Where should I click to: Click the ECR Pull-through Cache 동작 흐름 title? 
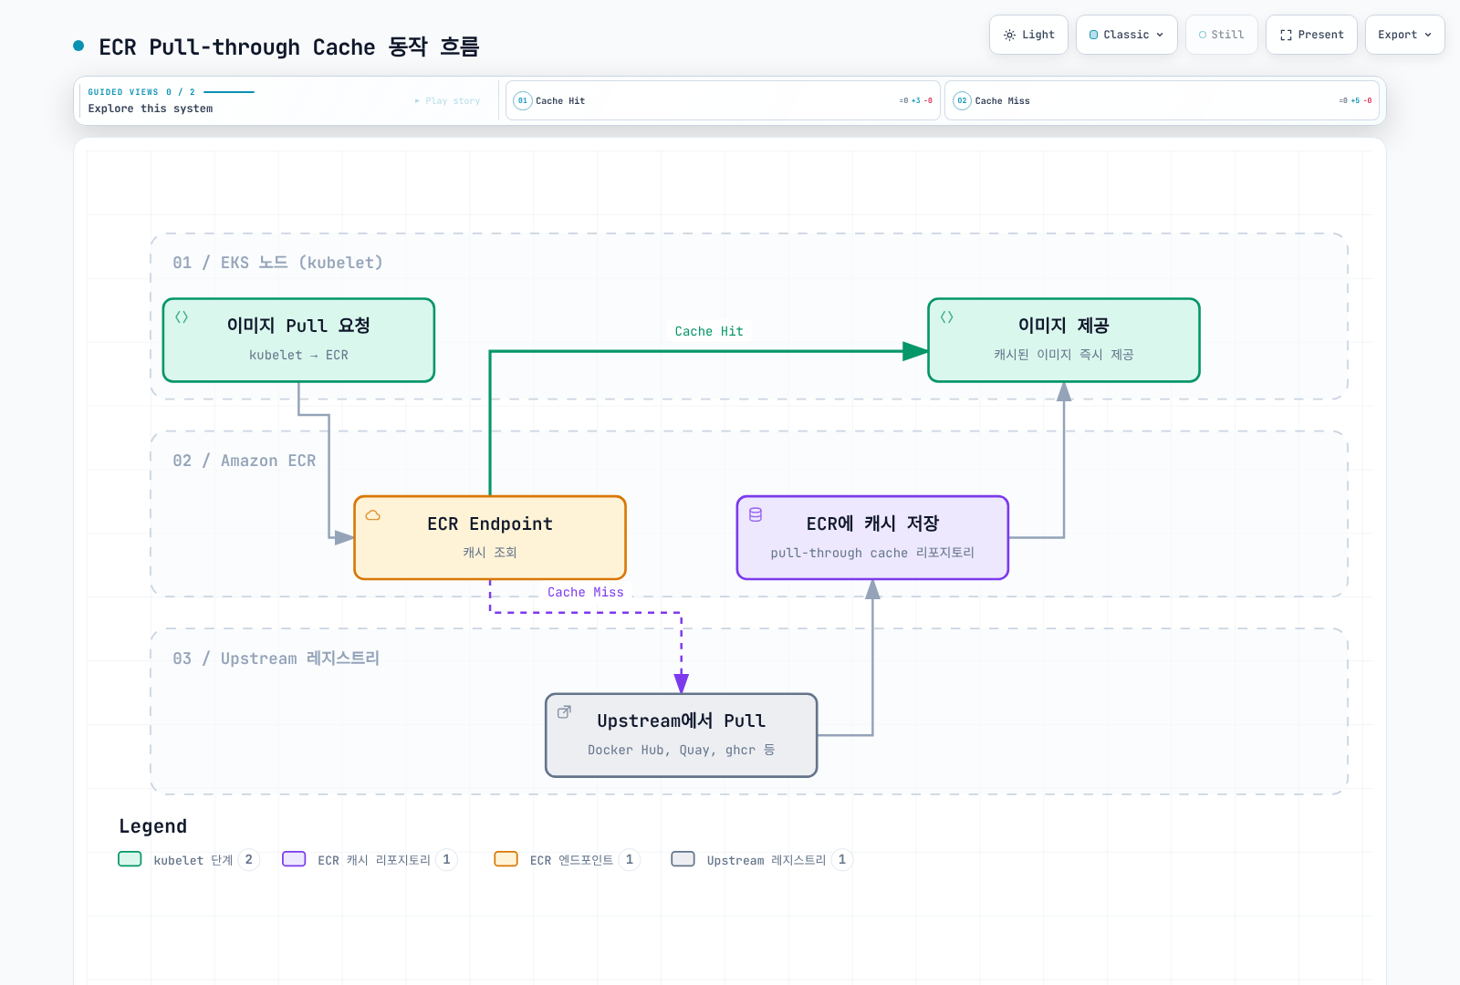288,47
